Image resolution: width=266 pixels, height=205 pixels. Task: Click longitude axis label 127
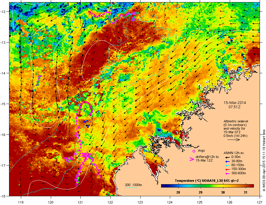(260, 202)
